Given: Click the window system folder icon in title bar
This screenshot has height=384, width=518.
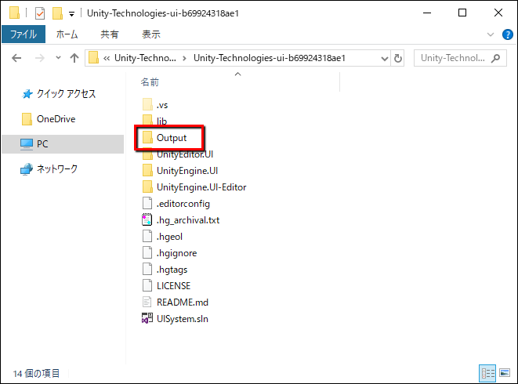Looking at the screenshot, I should tap(14, 13).
